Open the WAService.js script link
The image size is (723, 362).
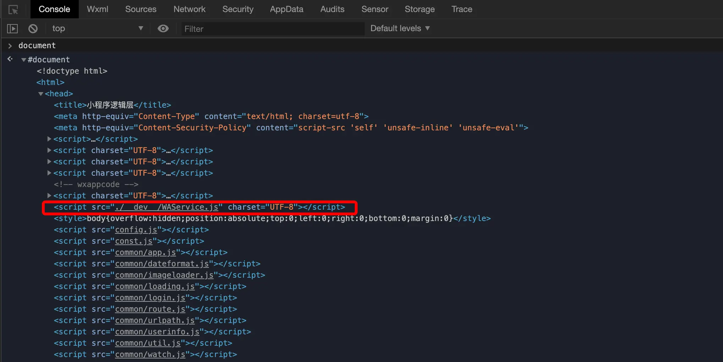click(167, 207)
